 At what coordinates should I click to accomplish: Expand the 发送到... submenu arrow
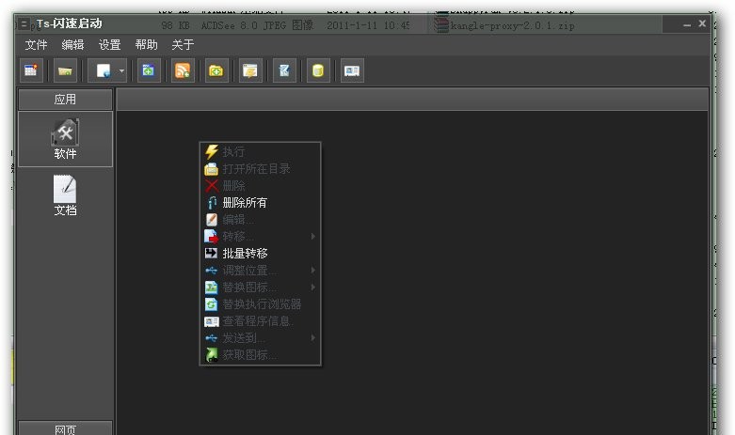[312, 337]
